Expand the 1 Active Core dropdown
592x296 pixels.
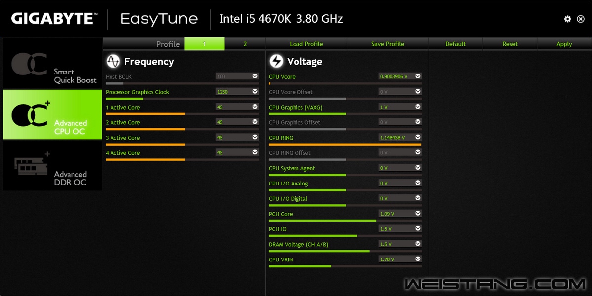point(255,107)
